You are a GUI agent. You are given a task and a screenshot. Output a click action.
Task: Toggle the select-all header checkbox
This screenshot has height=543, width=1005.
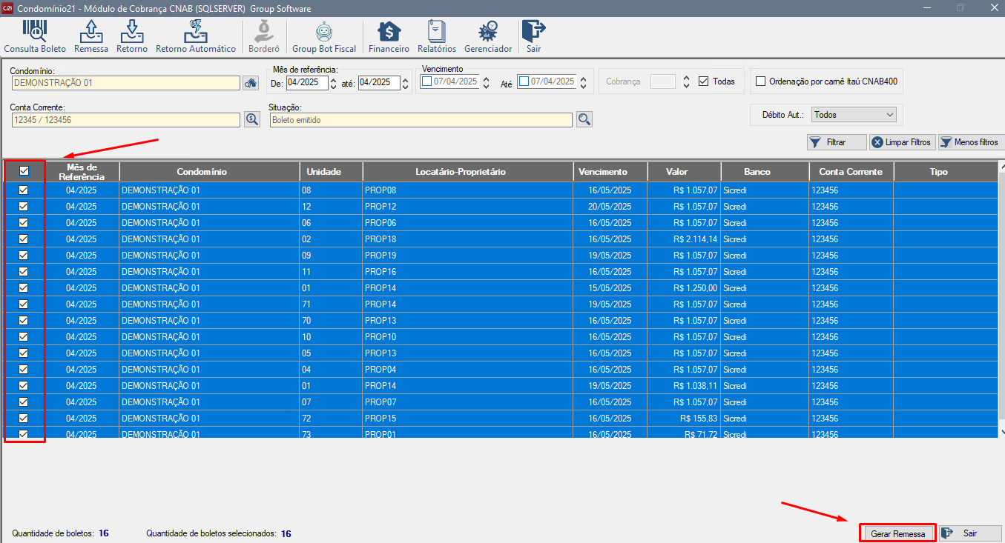click(24, 171)
